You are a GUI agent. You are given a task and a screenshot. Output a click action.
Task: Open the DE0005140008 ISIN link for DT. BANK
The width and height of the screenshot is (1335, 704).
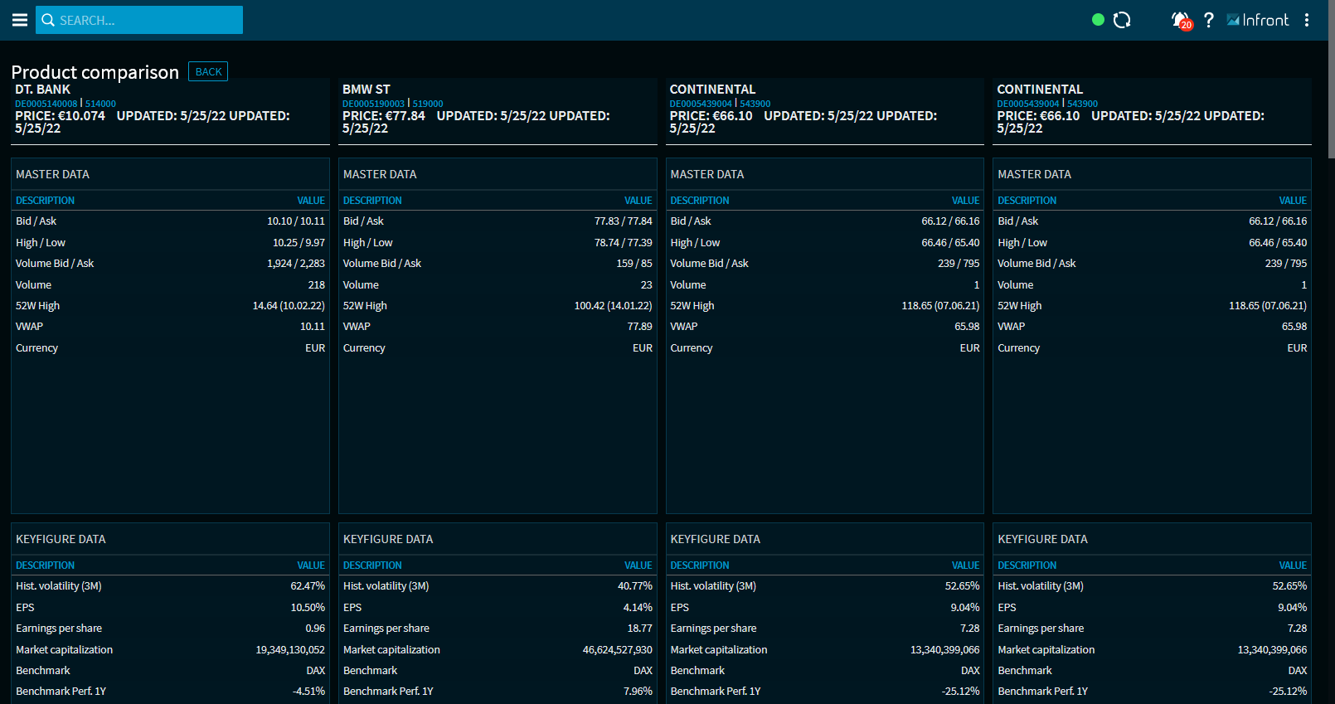tap(46, 104)
